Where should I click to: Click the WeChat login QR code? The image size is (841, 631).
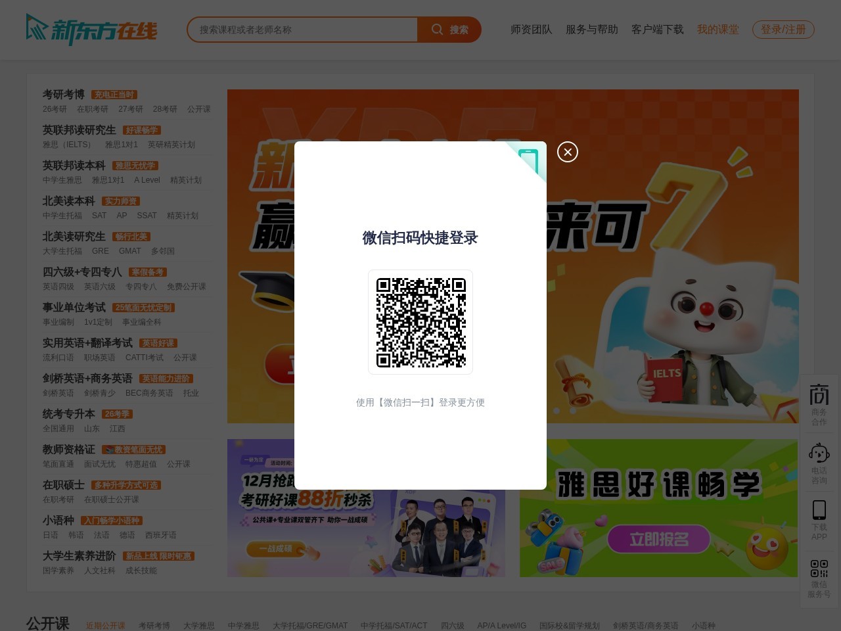click(x=420, y=322)
